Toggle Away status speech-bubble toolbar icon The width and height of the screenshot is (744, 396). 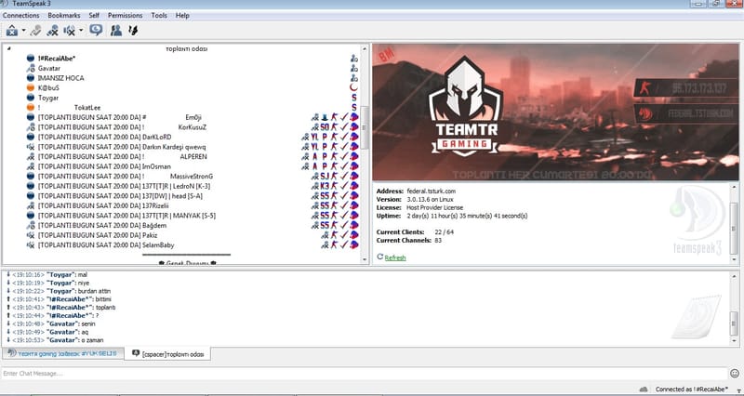coord(96,31)
